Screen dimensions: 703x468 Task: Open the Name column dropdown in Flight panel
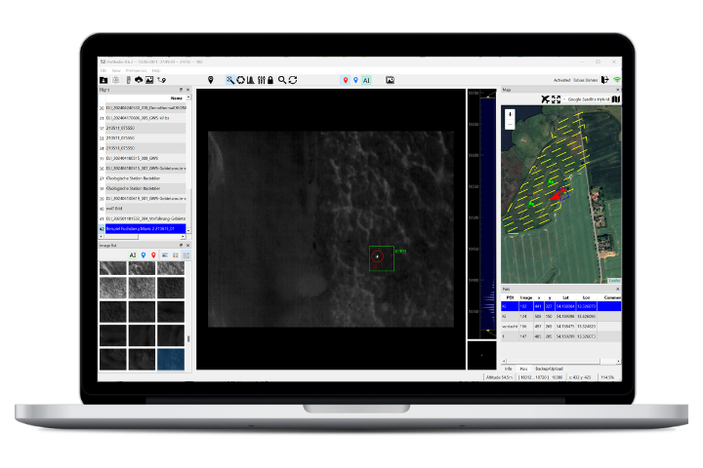pyautogui.click(x=177, y=98)
